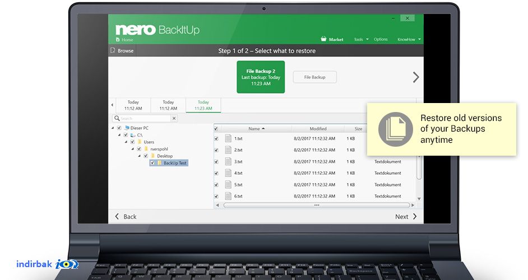Select the rverspohl folder name

[159, 149]
